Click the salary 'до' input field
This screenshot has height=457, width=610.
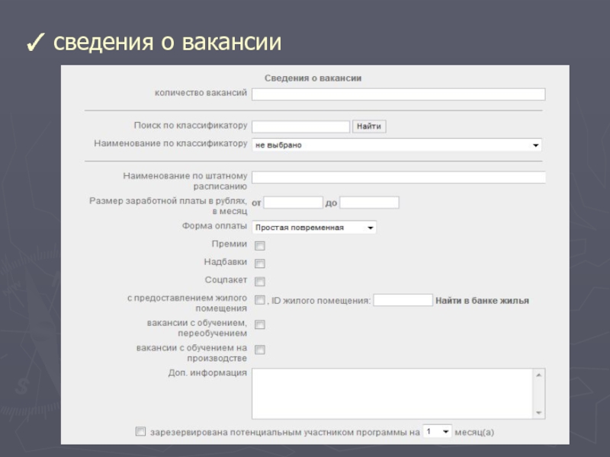click(x=369, y=203)
